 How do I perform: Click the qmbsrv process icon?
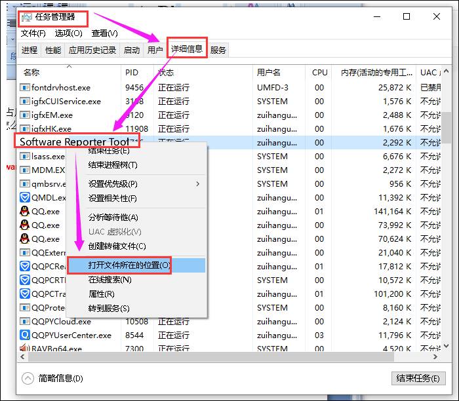(x=25, y=183)
